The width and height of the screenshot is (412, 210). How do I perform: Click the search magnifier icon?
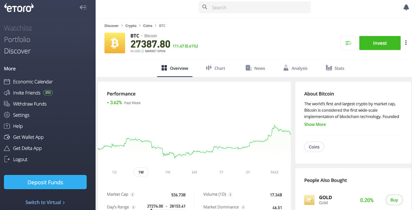tap(205, 7)
